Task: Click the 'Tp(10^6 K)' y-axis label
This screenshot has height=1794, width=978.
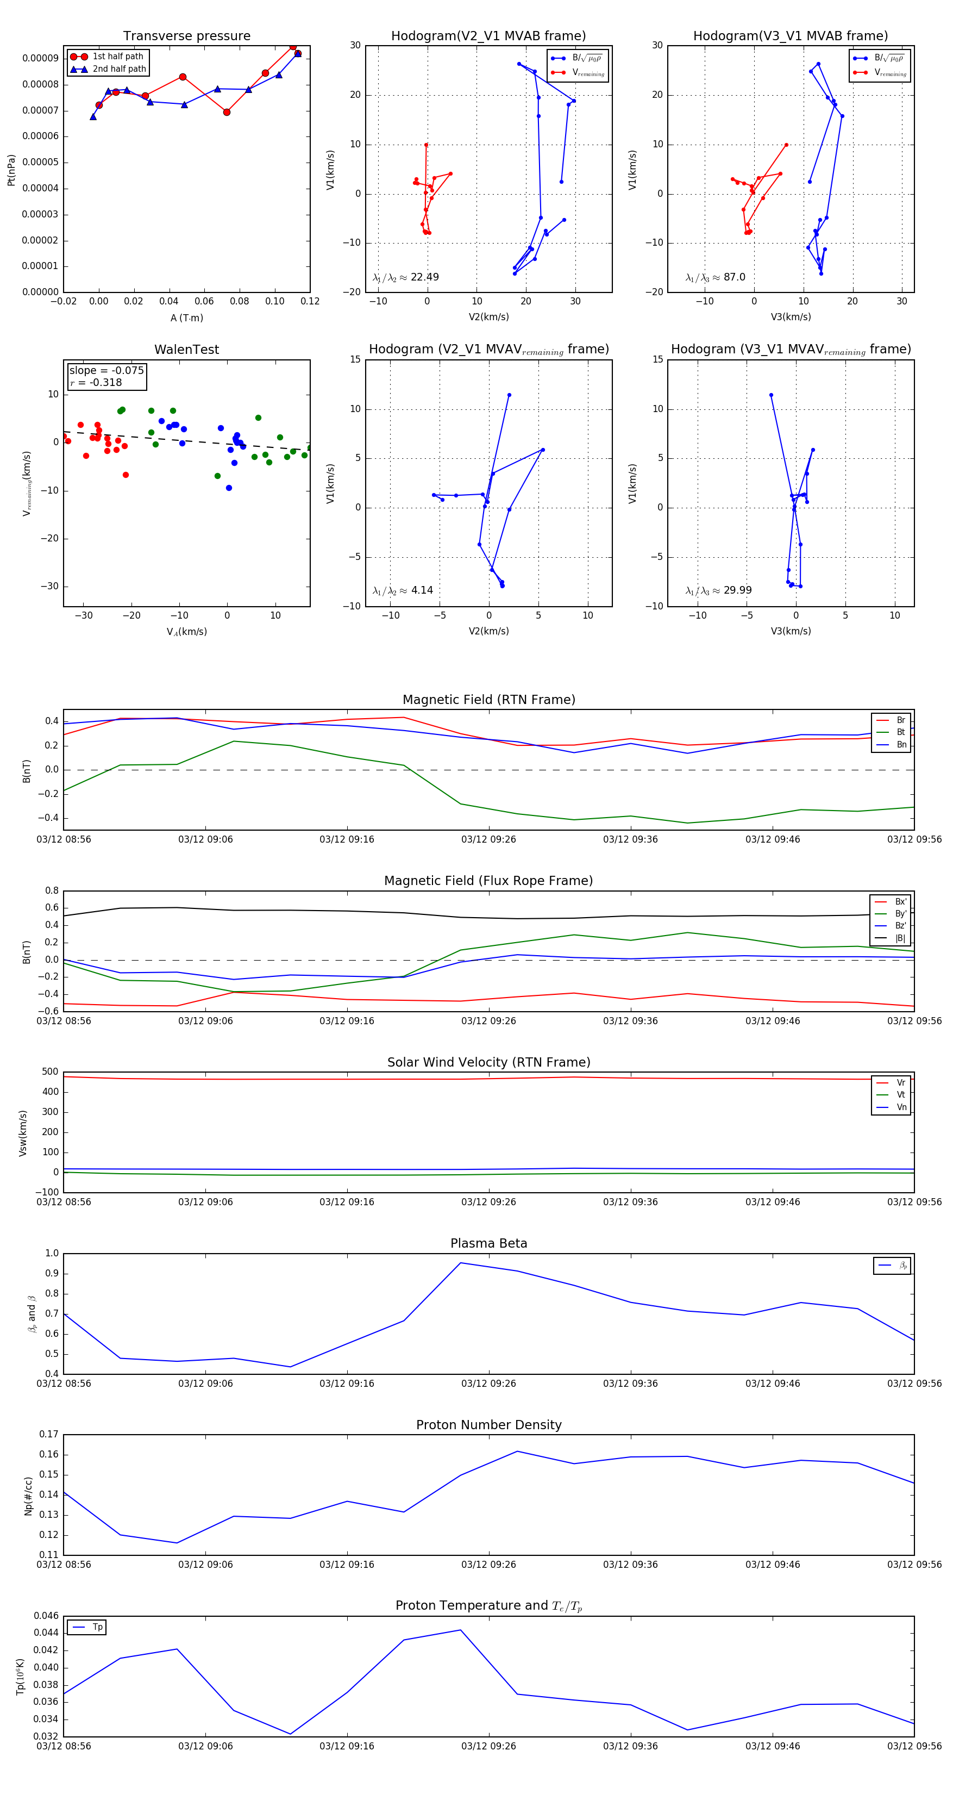Action: [20, 1677]
